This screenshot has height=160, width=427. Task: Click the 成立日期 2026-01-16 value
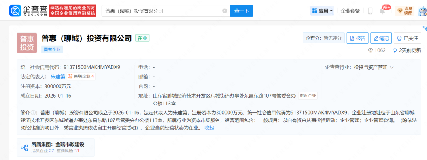[x=57, y=96]
